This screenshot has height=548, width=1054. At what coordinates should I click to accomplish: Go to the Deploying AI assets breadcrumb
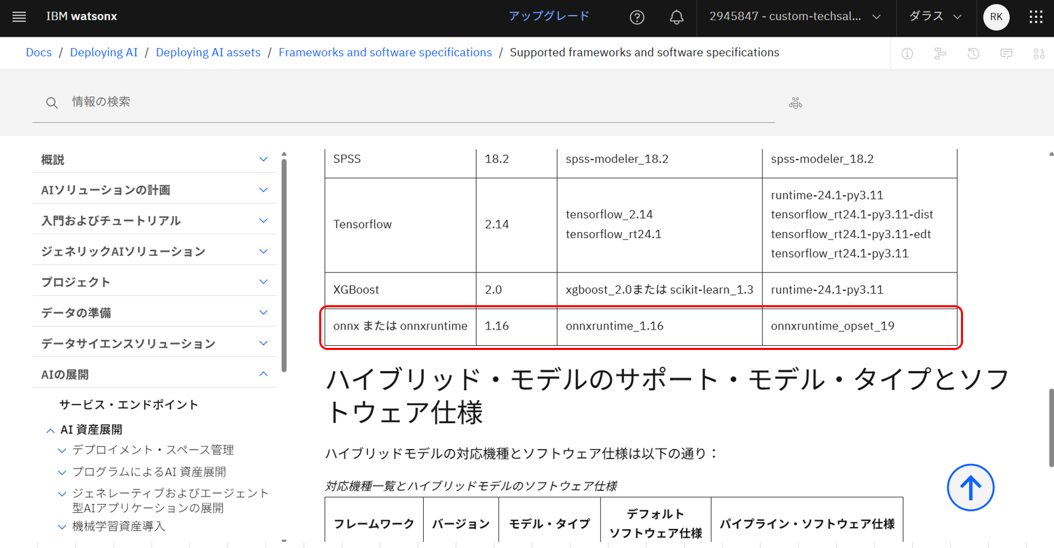pyautogui.click(x=208, y=53)
